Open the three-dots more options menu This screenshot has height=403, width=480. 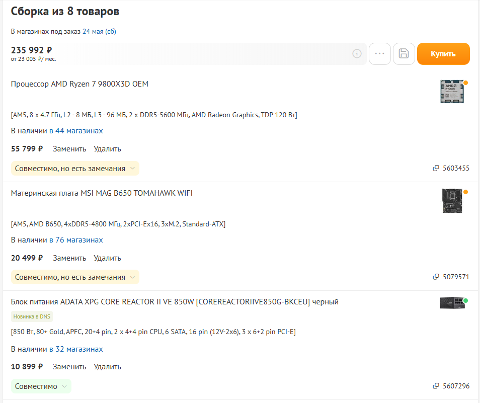coord(380,54)
